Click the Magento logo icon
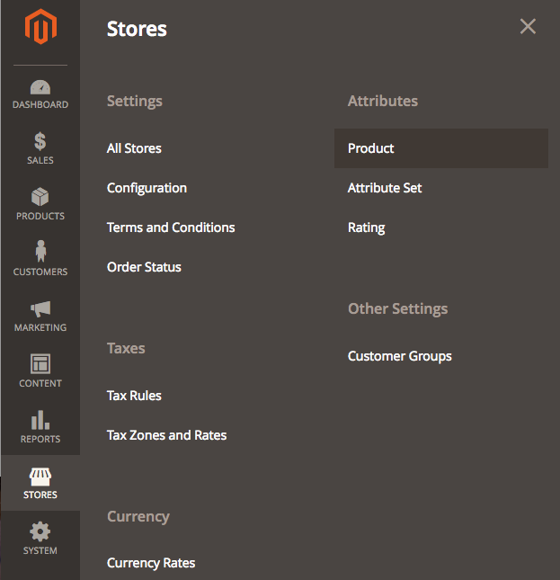The image size is (560, 580). tap(40, 27)
